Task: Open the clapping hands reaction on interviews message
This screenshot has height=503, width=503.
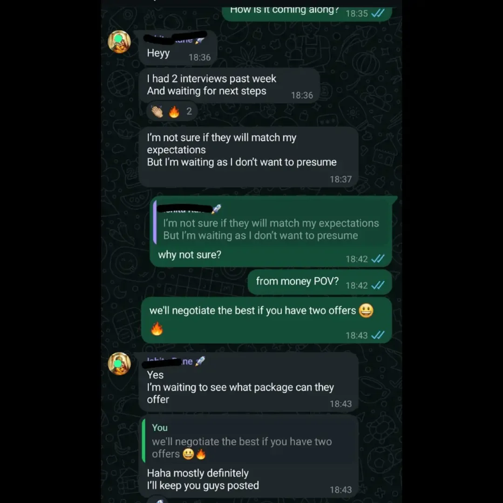Action: (x=157, y=112)
